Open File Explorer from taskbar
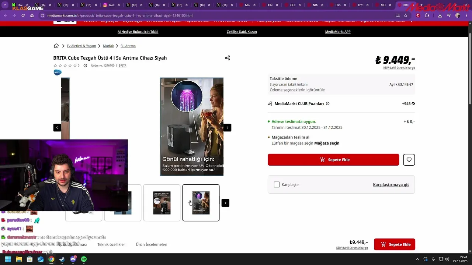The width and height of the screenshot is (472, 265). (19, 259)
